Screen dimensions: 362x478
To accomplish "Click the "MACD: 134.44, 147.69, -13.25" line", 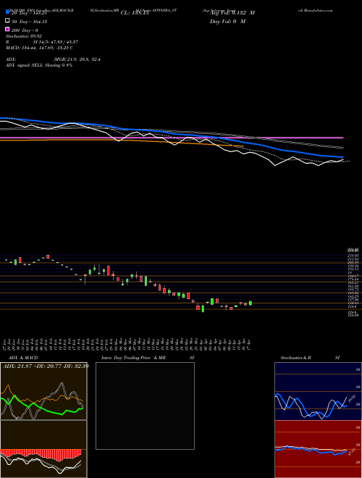I will [x=38, y=48].
